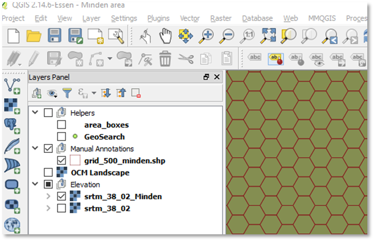This screenshot has height=241, width=374.
Task: Click the Zoom In magnifier tool
Action: tap(207, 36)
